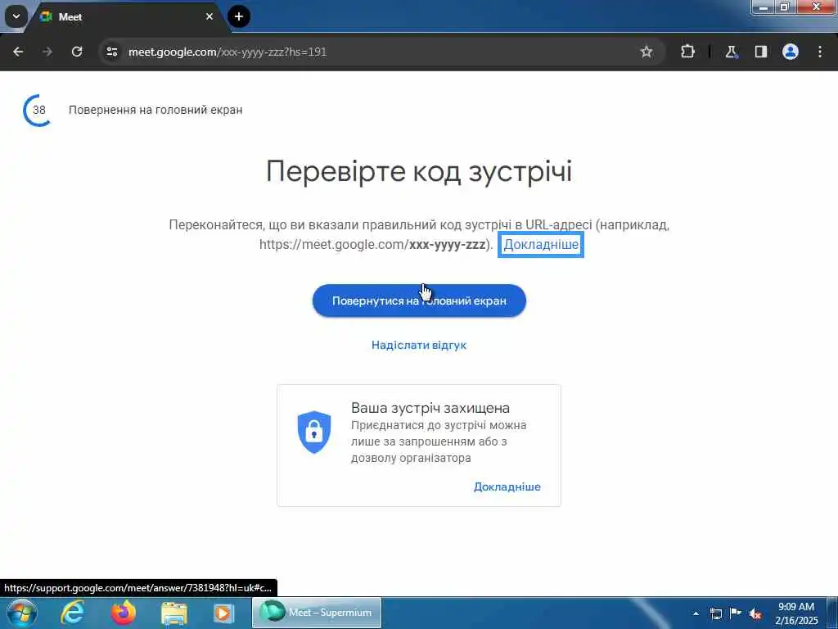Image resolution: width=838 pixels, height=629 pixels.
Task: Click the browser back arrow
Action: (18, 52)
